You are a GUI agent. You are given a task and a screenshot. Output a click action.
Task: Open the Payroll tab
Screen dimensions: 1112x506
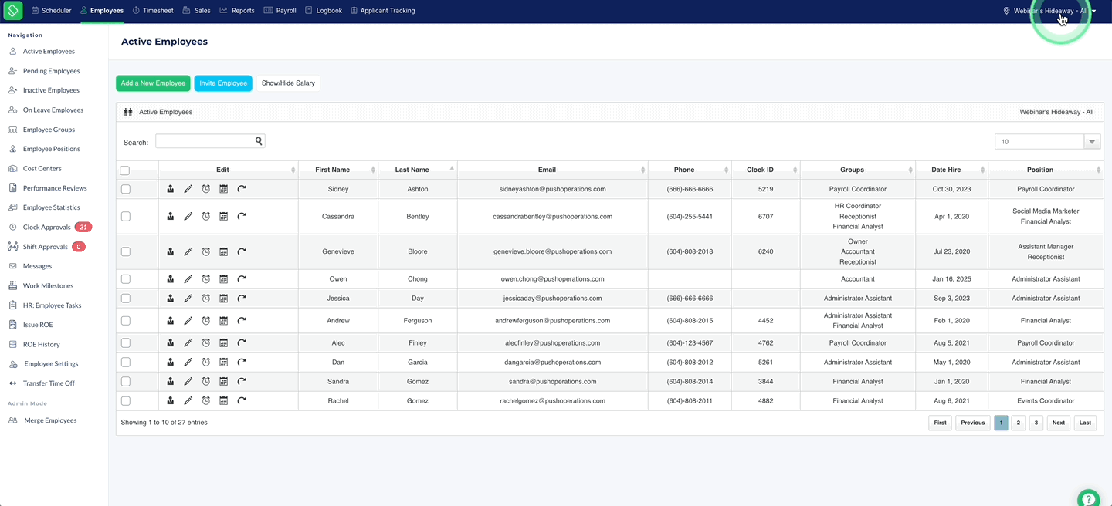click(280, 11)
